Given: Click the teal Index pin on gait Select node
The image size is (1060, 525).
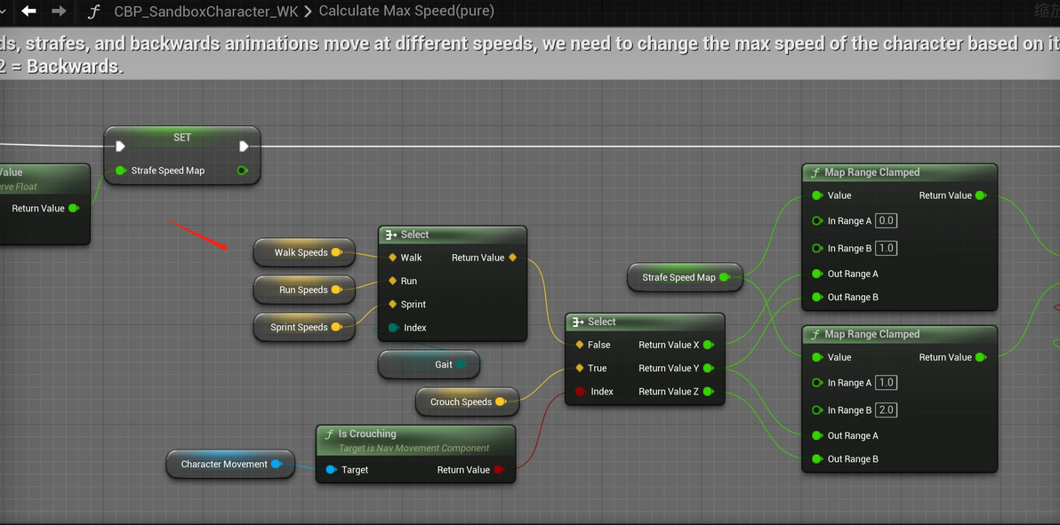Looking at the screenshot, I should 393,328.
